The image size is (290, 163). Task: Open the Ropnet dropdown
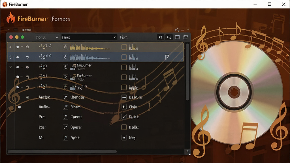47,37
